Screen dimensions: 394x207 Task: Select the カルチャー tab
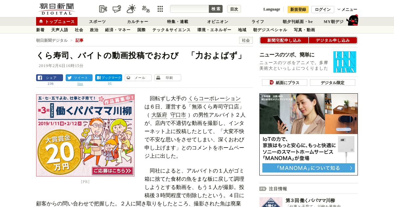138,22
